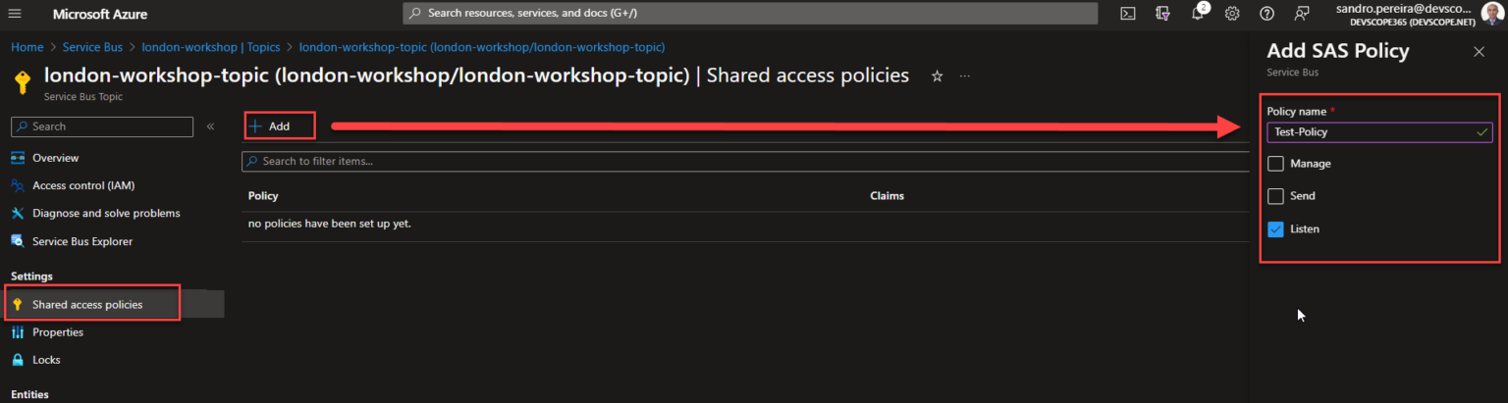This screenshot has height=403, width=1508.
Task: Select Service Bus Explorer in sidebar
Action: click(x=81, y=241)
